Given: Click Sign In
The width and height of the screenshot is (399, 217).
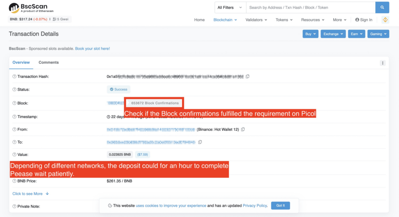Looking at the screenshot, I should point(364,20).
